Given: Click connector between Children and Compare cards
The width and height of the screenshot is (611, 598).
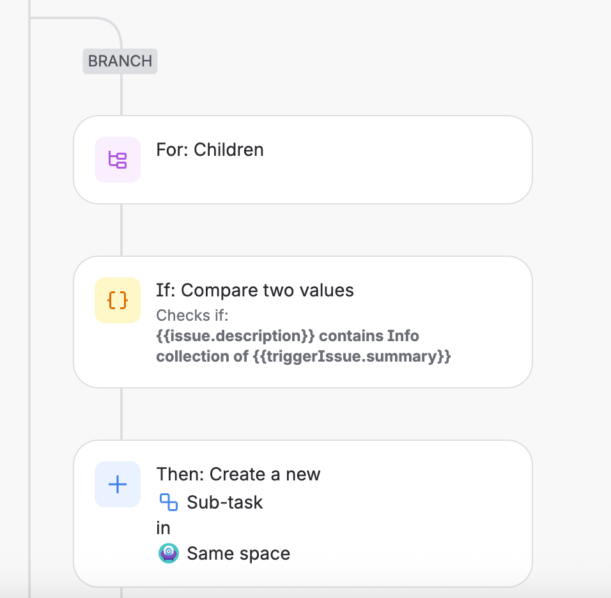Looking at the screenshot, I should (x=121, y=230).
